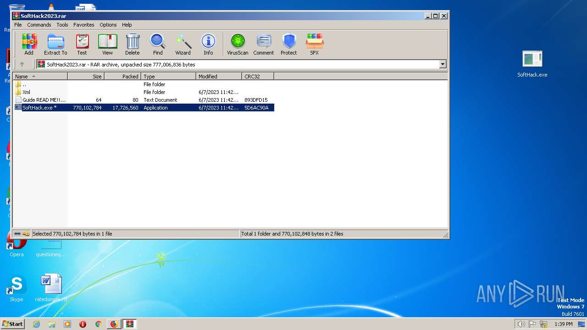Select the Xml folder row
Screen dimensions: 587x330
144,92
